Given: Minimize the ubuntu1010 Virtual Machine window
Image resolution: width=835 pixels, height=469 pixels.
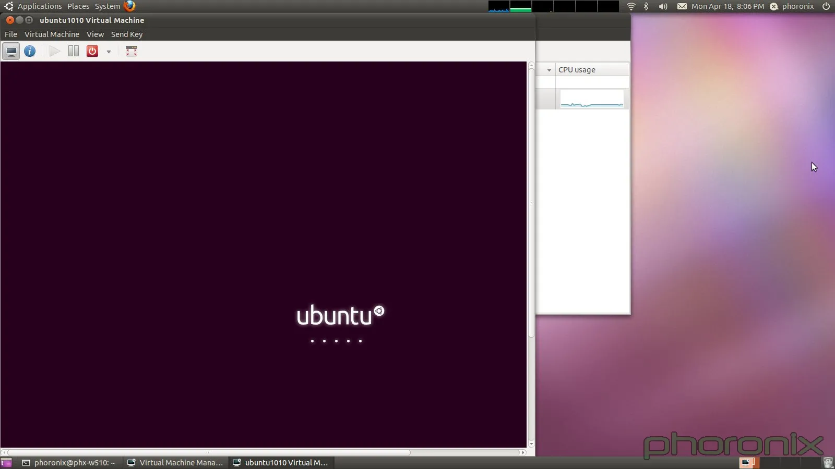Looking at the screenshot, I should click(19, 20).
